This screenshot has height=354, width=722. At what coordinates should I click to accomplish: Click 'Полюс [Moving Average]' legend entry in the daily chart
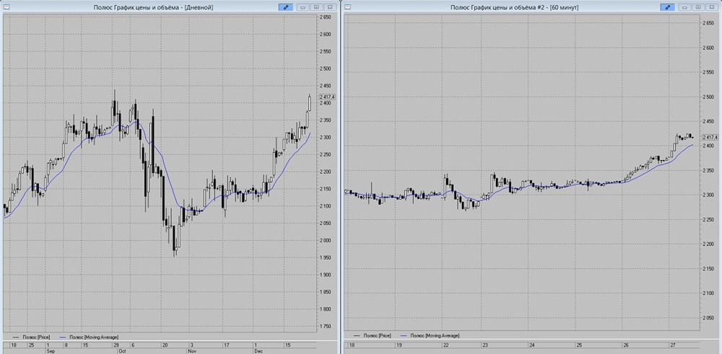point(95,337)
